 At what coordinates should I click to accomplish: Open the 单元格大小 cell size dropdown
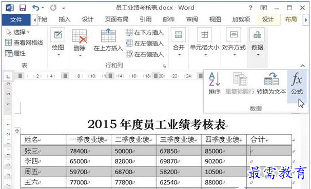click(x=205, y=42)
